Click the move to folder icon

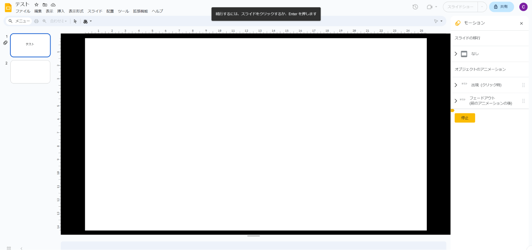45,5
